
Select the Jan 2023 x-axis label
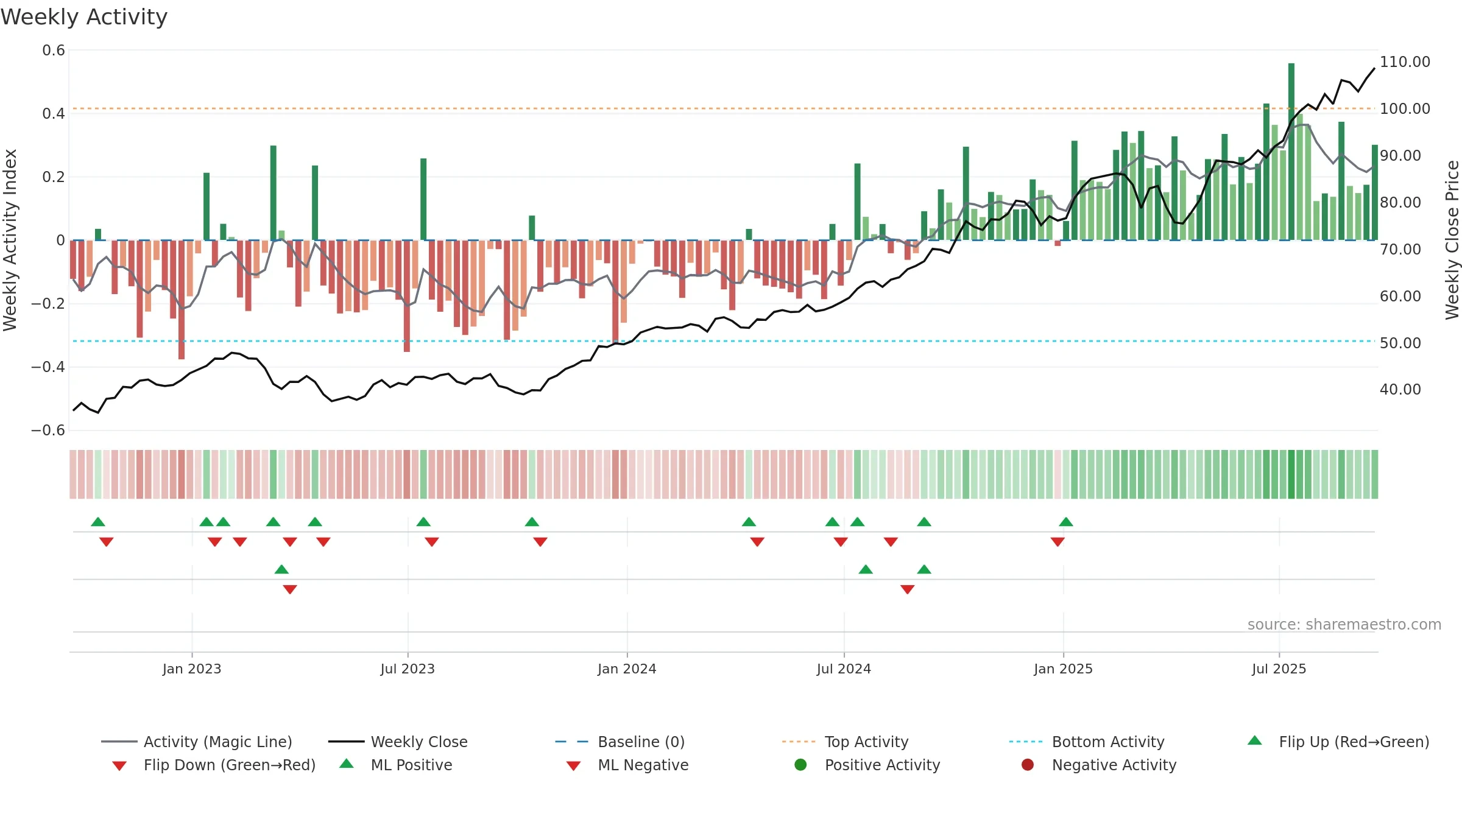(192, 669)
